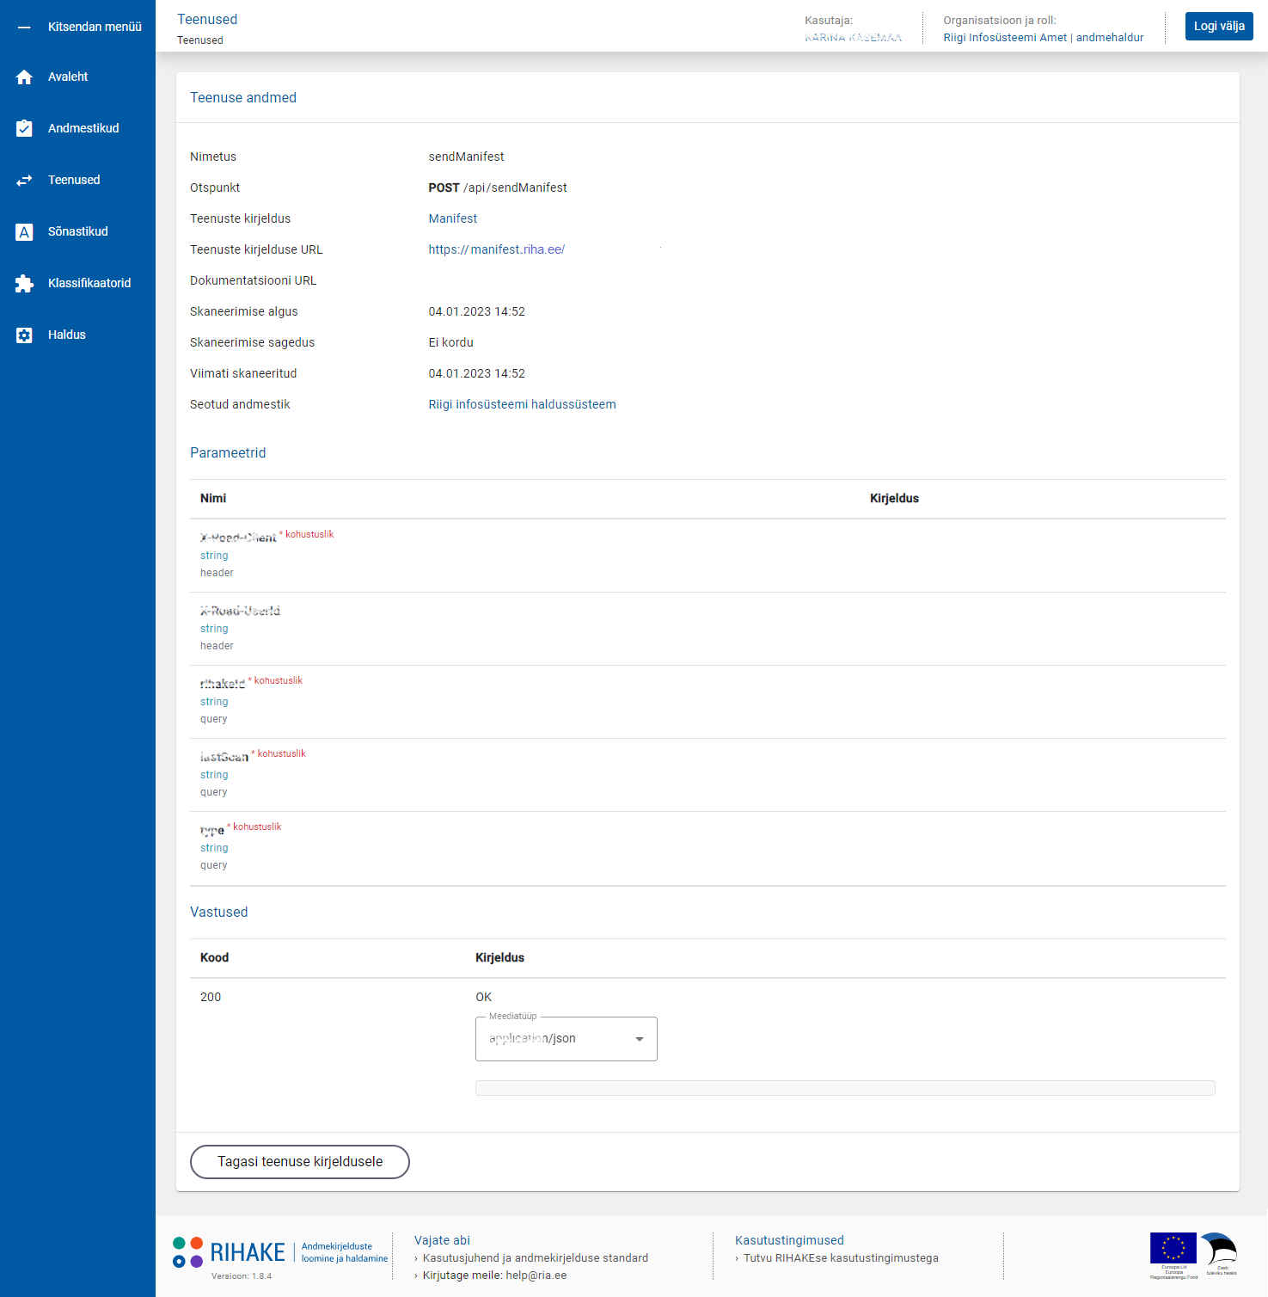Click the empty response body field
The width and height of the screenshot is (1268, 1297).
(844, 1088)
